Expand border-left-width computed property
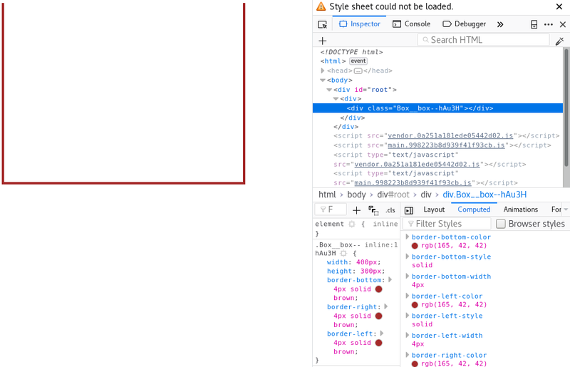The width and height of the screenshot is (570, 367). click(408, 335)
